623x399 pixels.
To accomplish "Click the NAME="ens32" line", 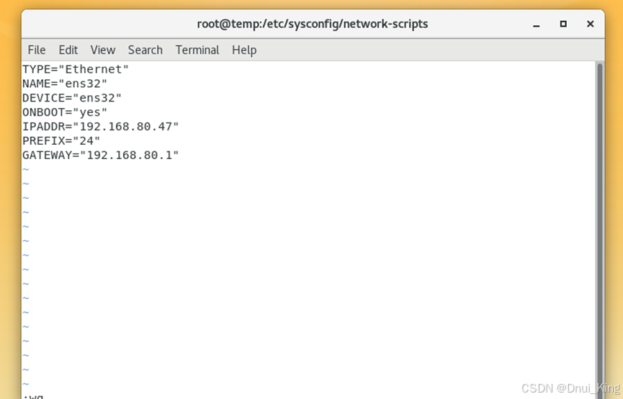I will (65, 84).
